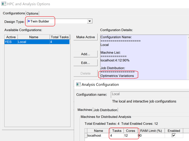The image size is (189, 141).
Task: Click the Tasks cell for localhost
Action: [117, 135]
